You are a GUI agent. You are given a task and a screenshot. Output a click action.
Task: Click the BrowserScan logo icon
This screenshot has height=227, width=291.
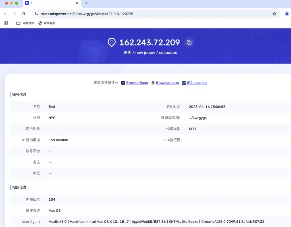pyautogui.click(x=123, y=83)
